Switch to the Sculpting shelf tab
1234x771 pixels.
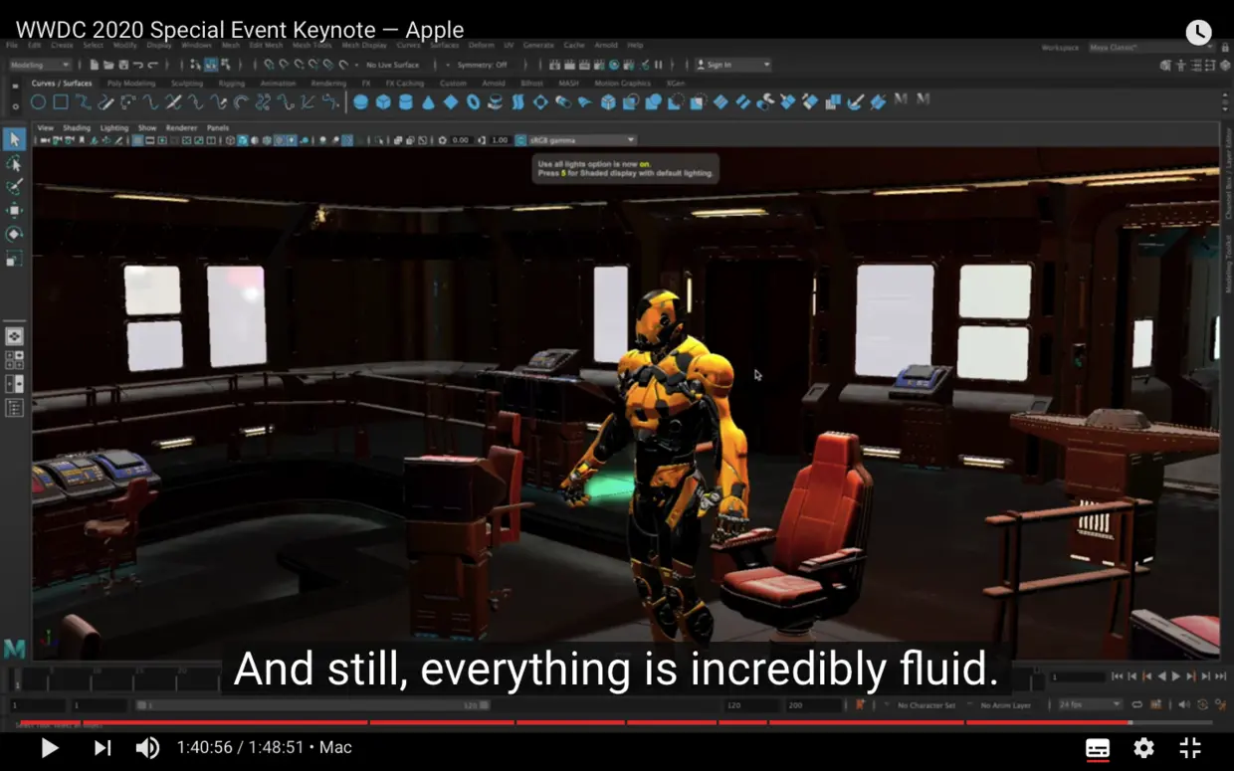coord(187,84)
